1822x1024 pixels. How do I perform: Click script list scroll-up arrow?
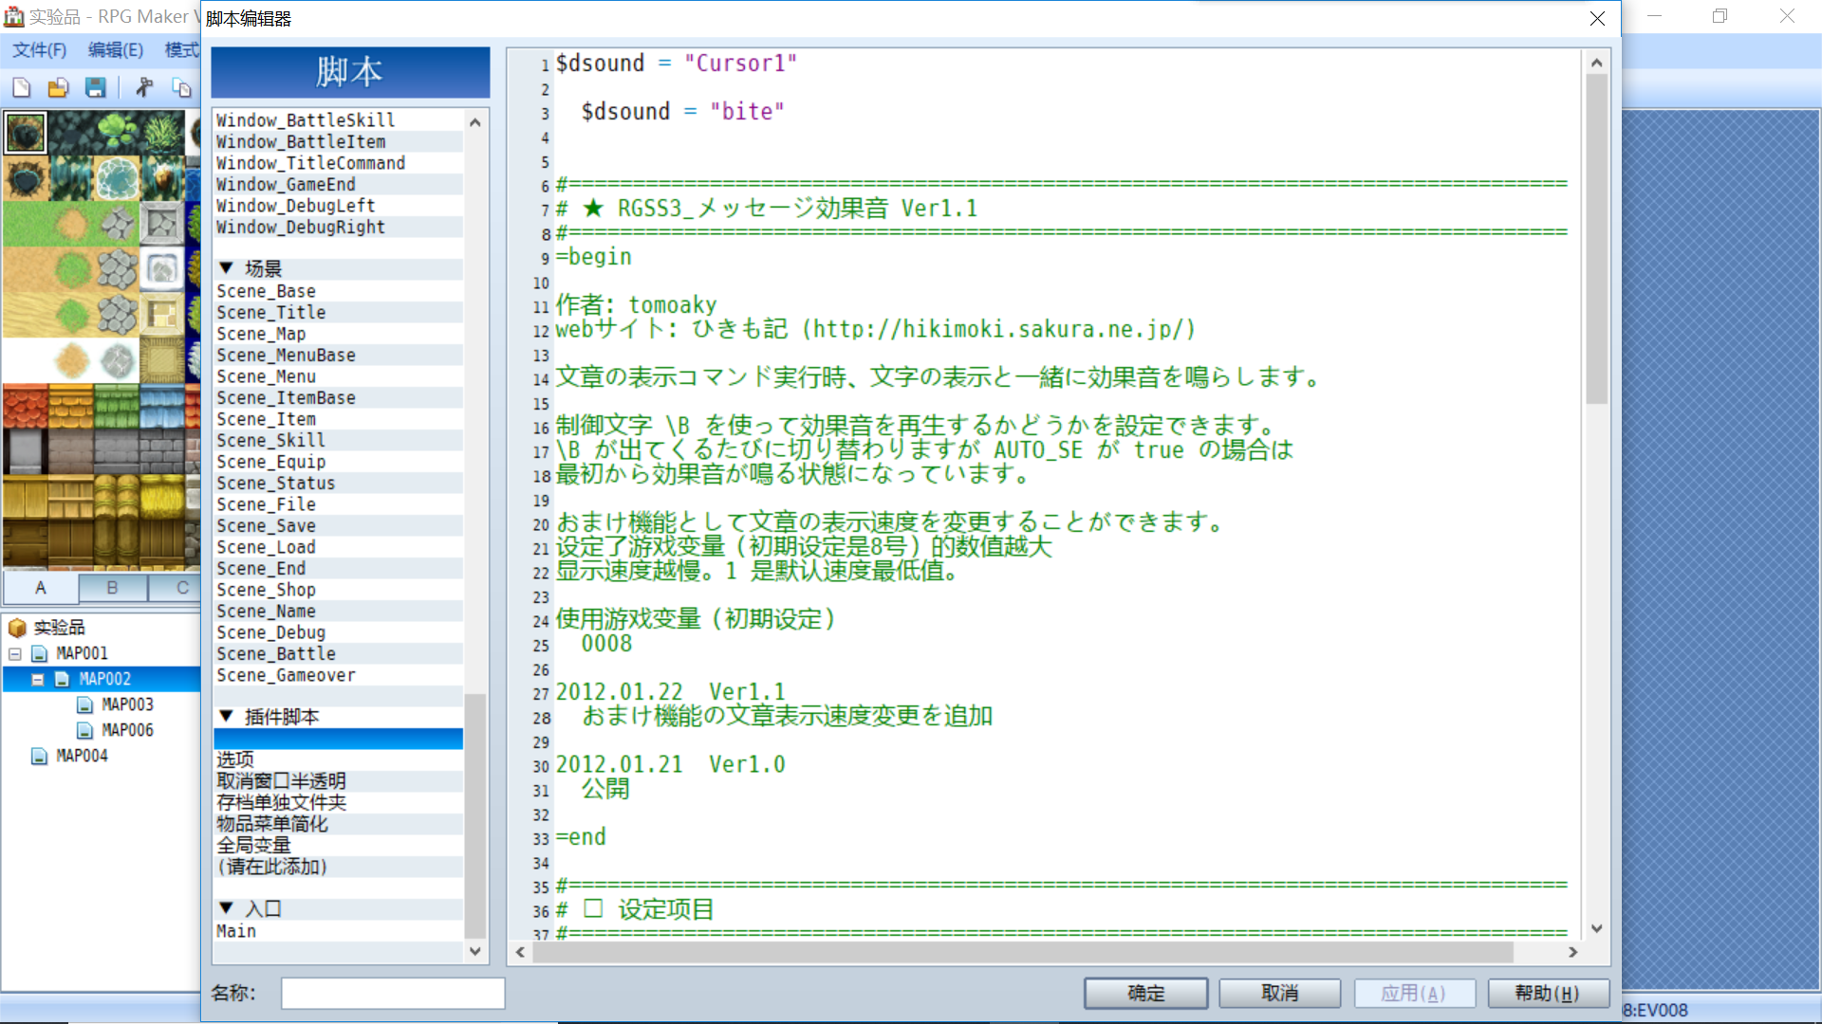(475, 122)
